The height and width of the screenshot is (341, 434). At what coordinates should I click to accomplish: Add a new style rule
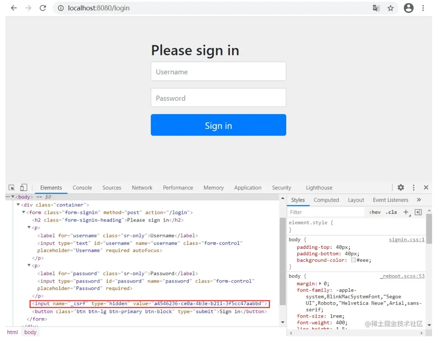click(x=406, y=212)
